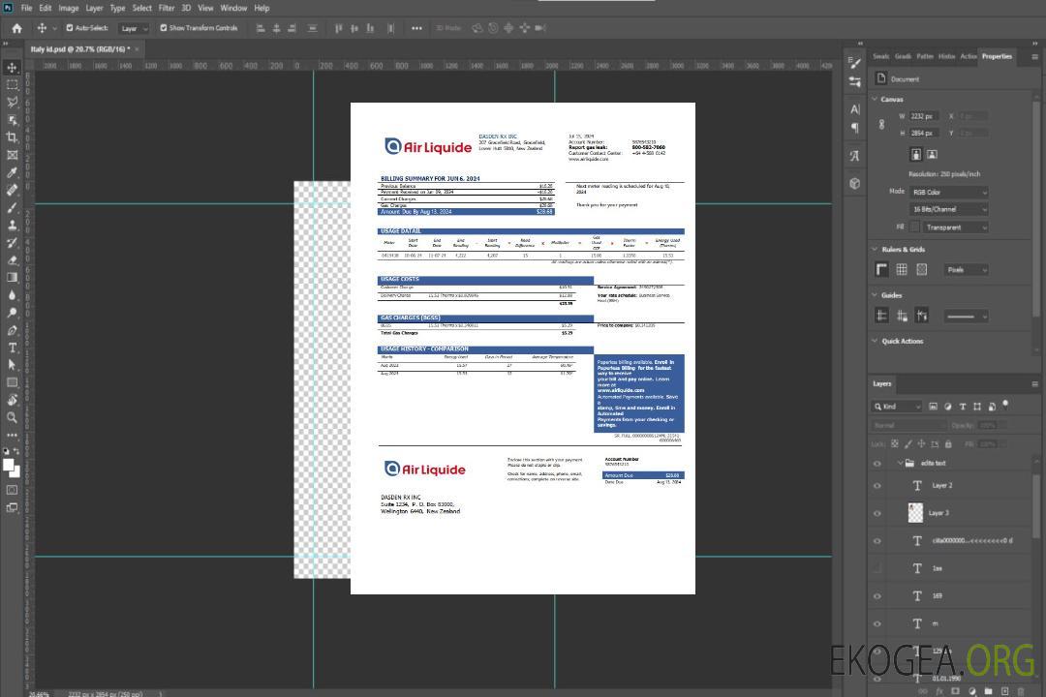This screenshot has height=697, width=1046.
Task: Click the Fill color swatch in Canvas
Action: [x=915, y=227]
